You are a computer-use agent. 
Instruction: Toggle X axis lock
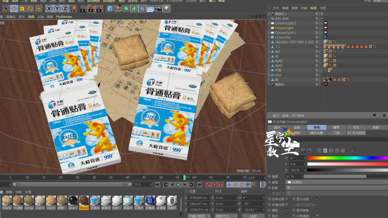click(x=48, y=8)
